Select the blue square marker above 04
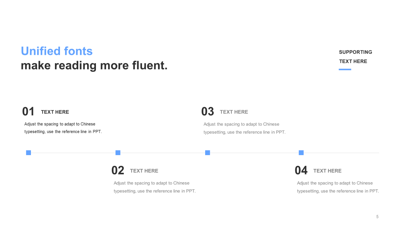The height and width of the screenshot is (227, 404). coord(301,153)
